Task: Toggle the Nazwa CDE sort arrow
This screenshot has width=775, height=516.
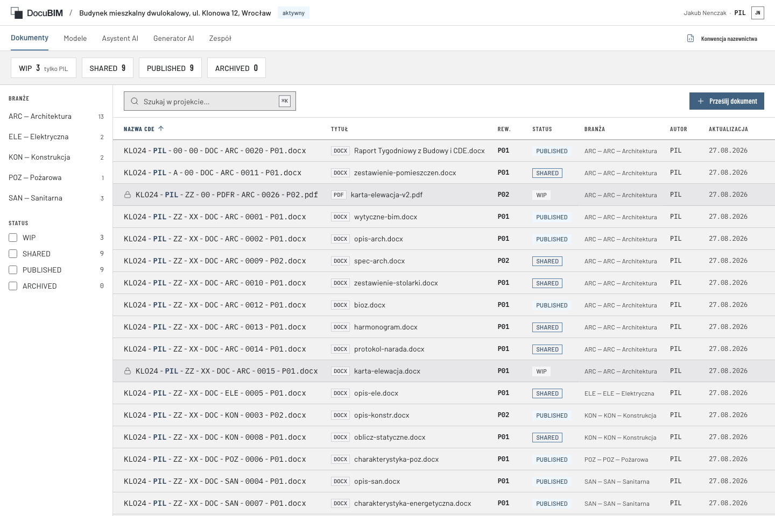Action: pyautogui.click(x=161, y=128)
